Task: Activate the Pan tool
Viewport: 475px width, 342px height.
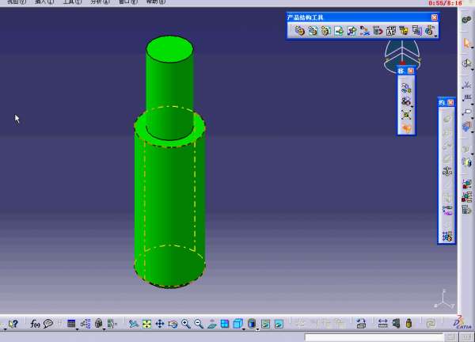Action: point(160,324)
